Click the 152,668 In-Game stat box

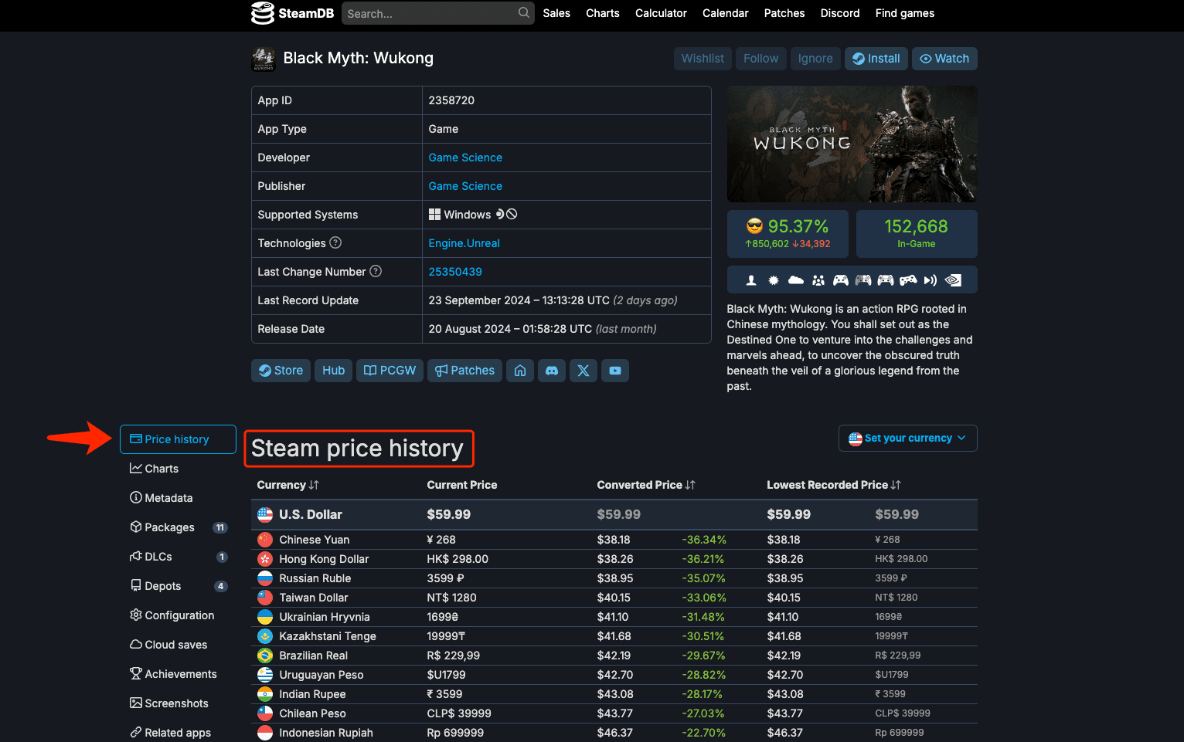coord(917,234)
